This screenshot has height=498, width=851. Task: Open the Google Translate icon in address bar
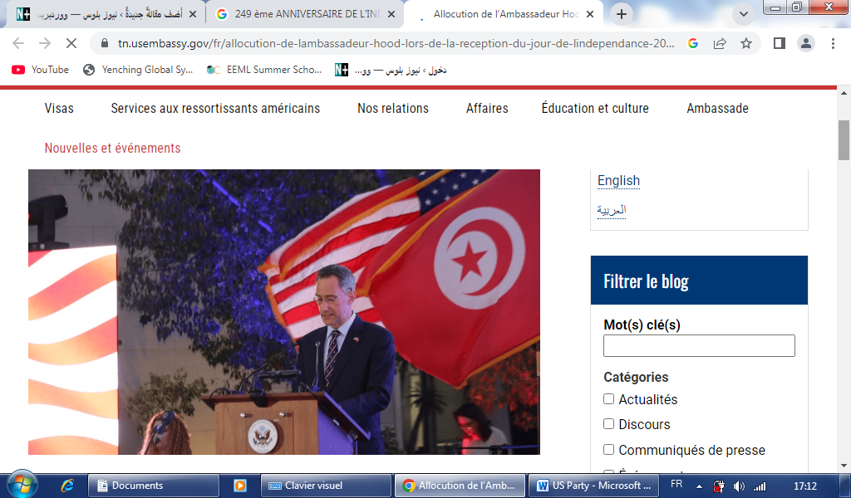click(x=693, y=43)
